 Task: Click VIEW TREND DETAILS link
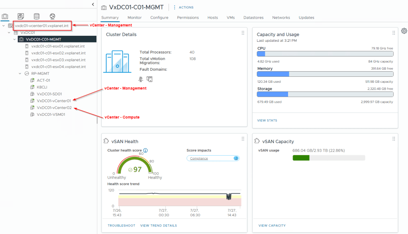[x=159, y=225]
